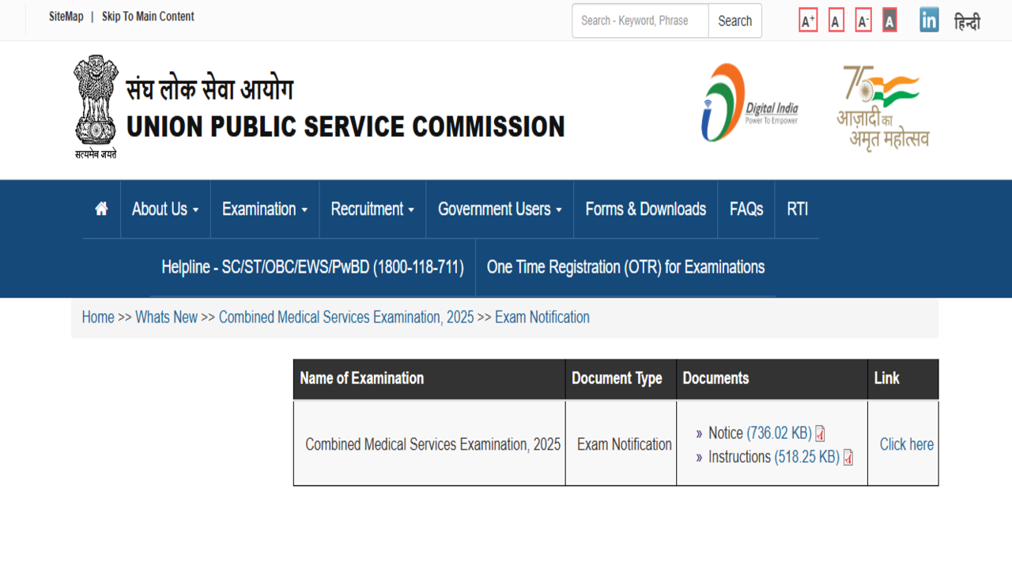Expand the Examination dropdown menu
The width and height of the screenshot is (1012, 569).
click(264, 209)
